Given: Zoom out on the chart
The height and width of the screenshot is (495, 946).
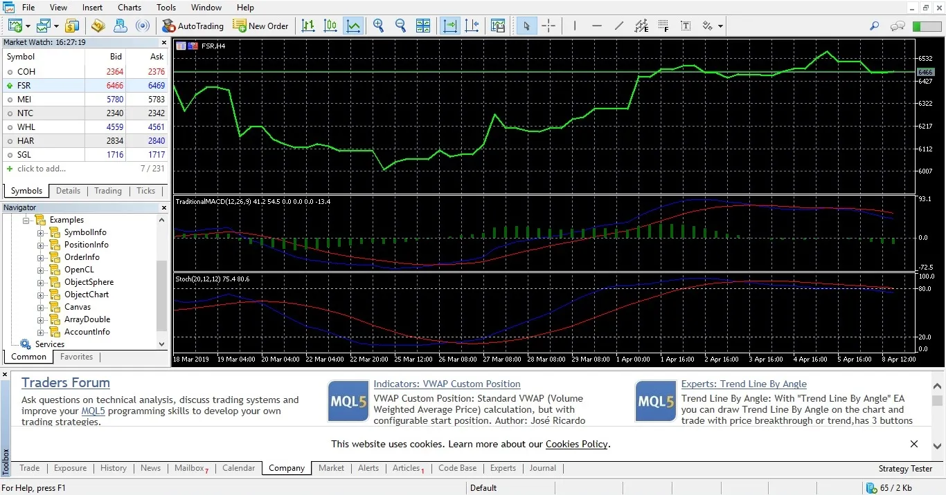Looking at the screenshot, I should (x=400, y=26).
